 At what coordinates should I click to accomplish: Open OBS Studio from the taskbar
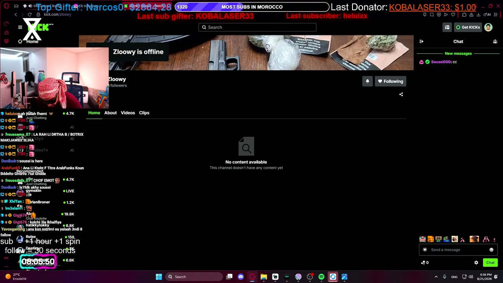[x=310, y=277]
